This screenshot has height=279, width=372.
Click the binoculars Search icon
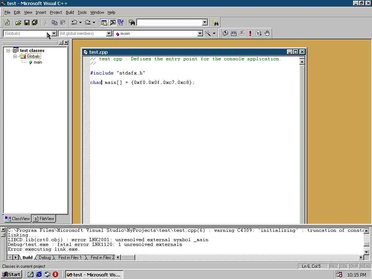click(x=215, y=23)
